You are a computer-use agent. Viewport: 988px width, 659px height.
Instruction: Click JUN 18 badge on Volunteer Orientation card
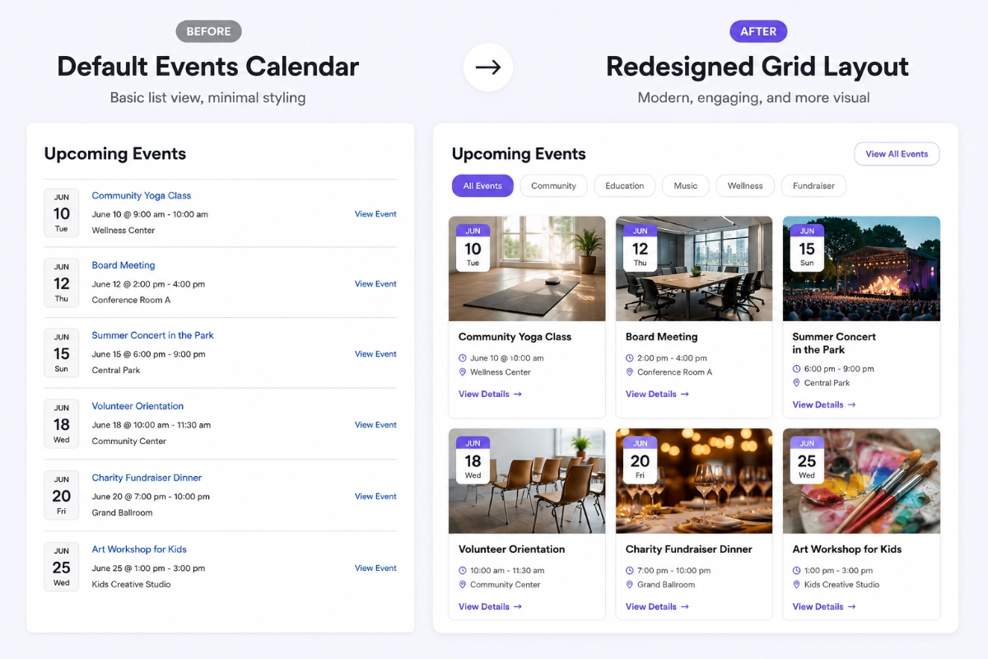click(473, 460)
